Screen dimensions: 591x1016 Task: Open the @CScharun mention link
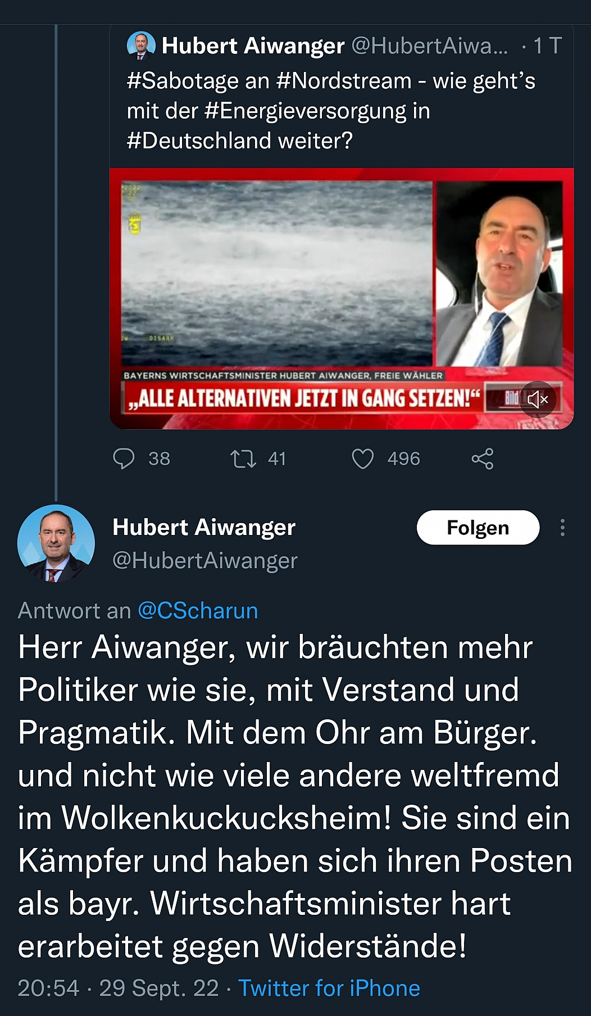198,611
